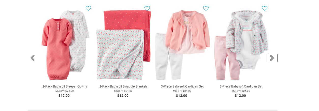Image resolution: width=319 pixels, height=111 pixels.
Task: Add coral cardigan set with white pants to favorites
Action: point(206,8)
